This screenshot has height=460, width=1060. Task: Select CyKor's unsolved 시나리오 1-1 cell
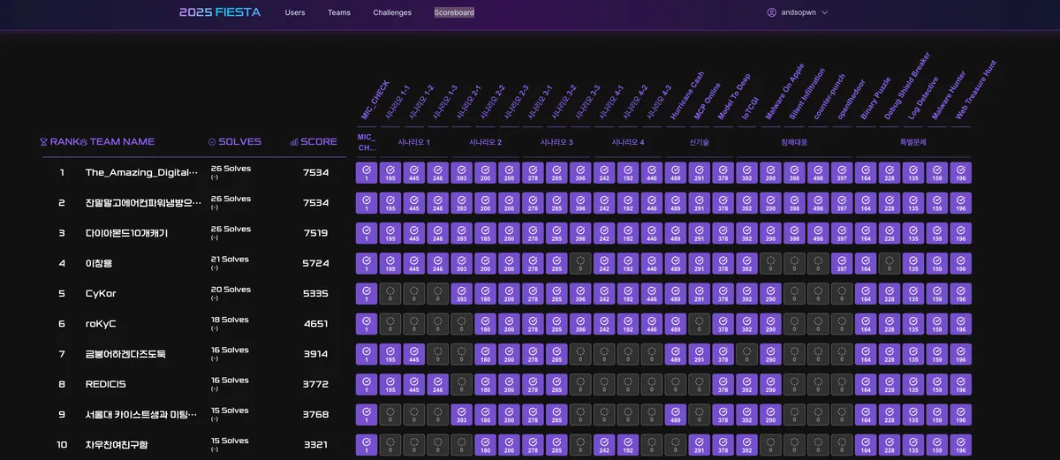click(390, 294)
